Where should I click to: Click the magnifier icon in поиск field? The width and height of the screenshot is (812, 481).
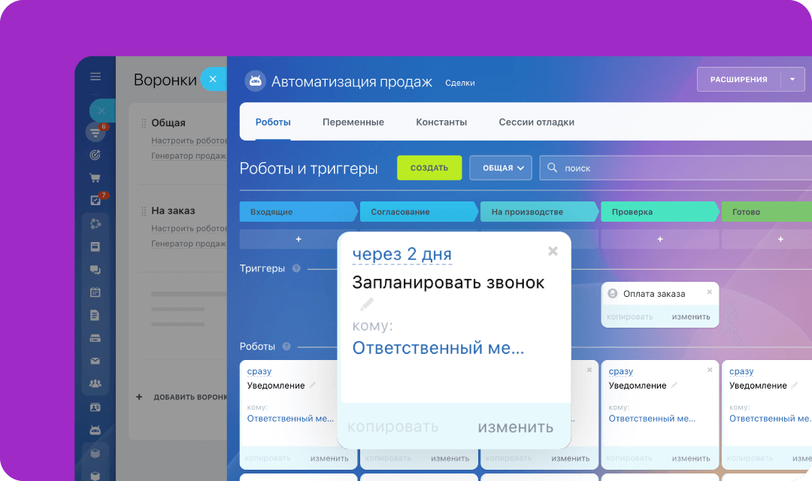point(552,168)
